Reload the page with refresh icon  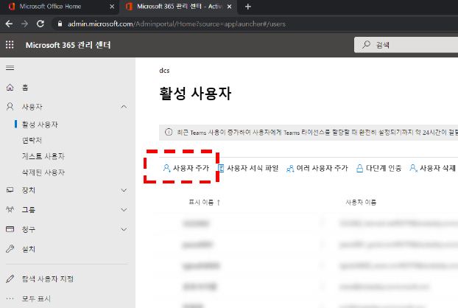point(40,24)
